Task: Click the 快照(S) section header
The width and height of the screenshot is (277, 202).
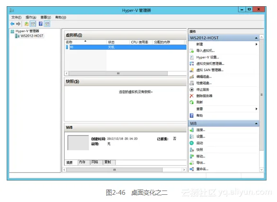Action: [x=125, y=81]
